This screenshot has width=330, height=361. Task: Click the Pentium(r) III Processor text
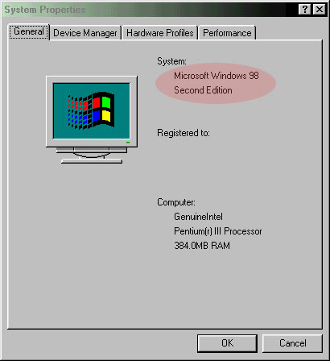click(x=218, y=231)
